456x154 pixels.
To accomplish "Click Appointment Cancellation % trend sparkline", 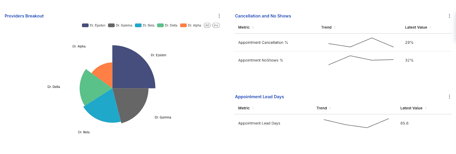I will click(361, 42).
